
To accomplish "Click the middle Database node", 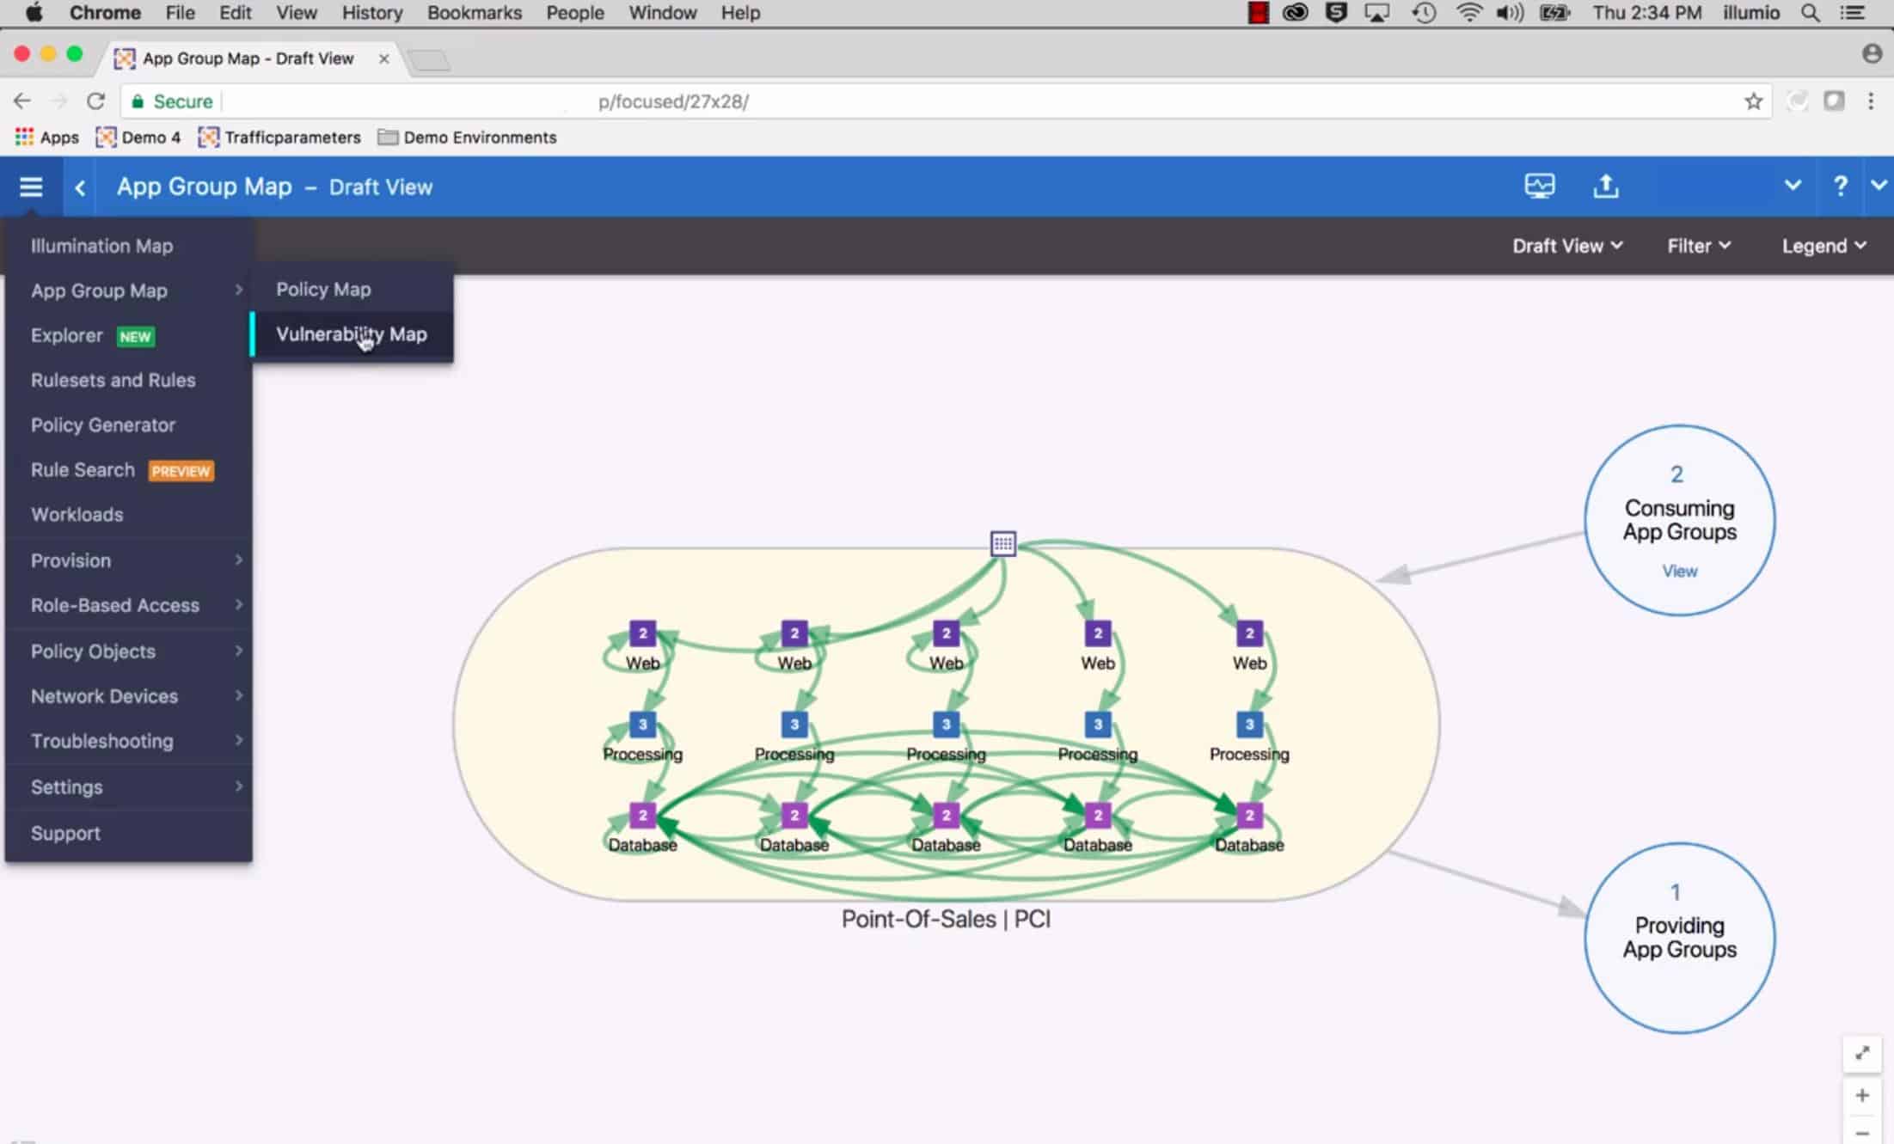I will tap(946, 815).
